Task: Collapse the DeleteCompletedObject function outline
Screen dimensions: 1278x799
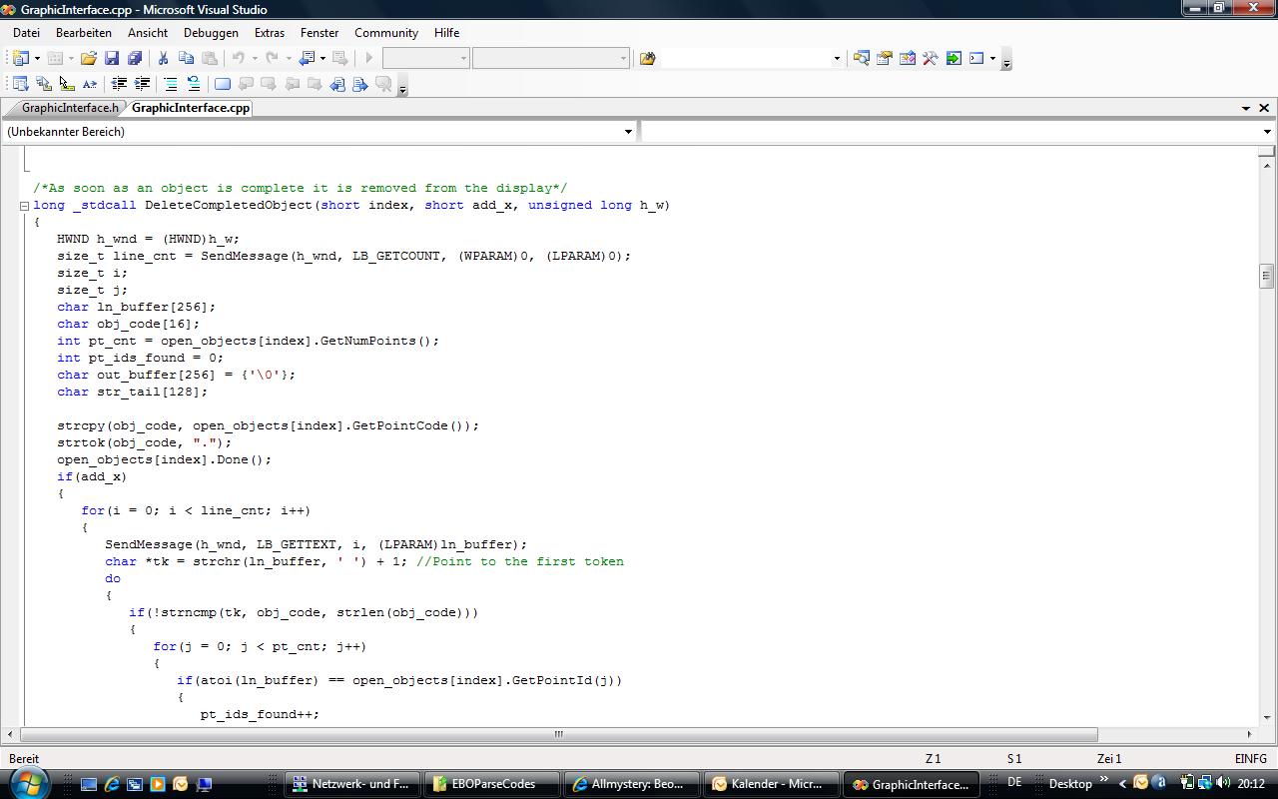Action: (24, 206)
